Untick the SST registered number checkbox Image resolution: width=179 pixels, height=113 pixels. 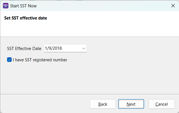[9, 60]
